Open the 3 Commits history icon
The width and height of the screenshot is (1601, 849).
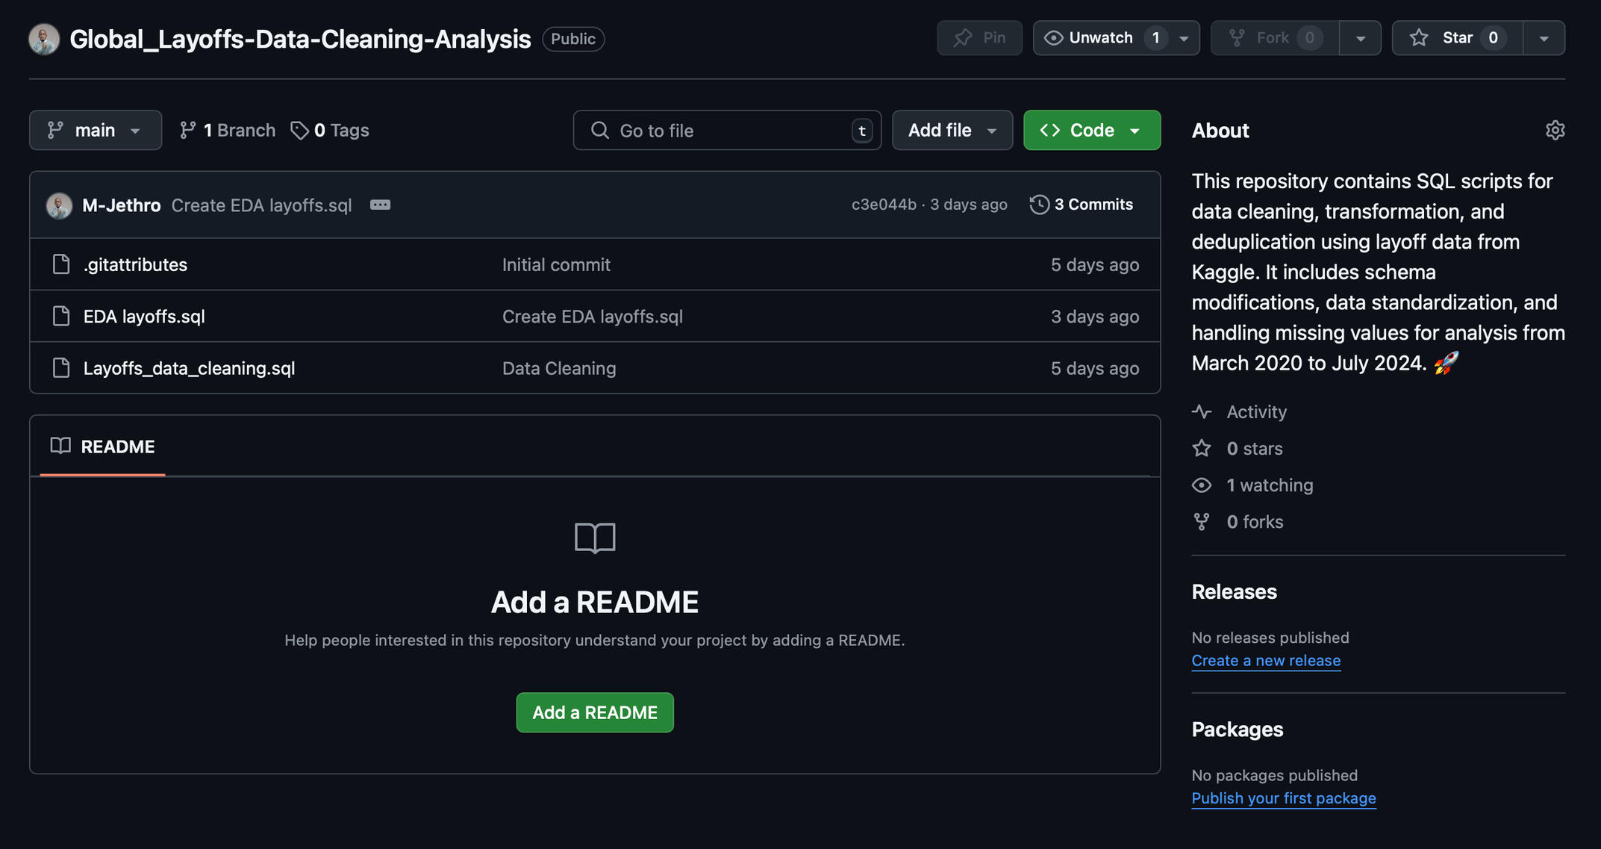point(1039,205)
